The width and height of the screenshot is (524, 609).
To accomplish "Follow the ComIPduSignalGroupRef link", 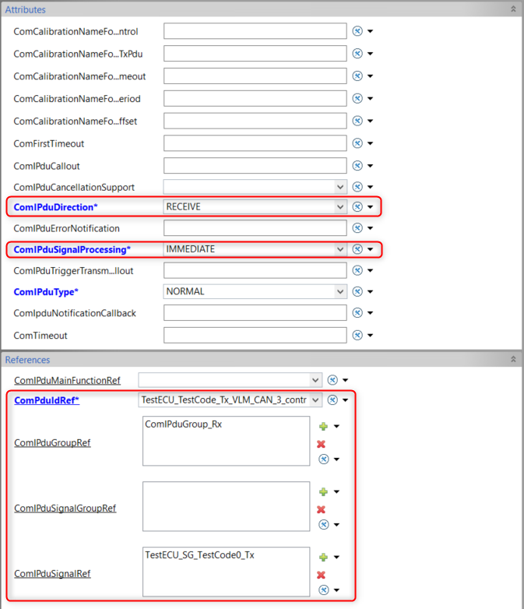I will (65, 508).
